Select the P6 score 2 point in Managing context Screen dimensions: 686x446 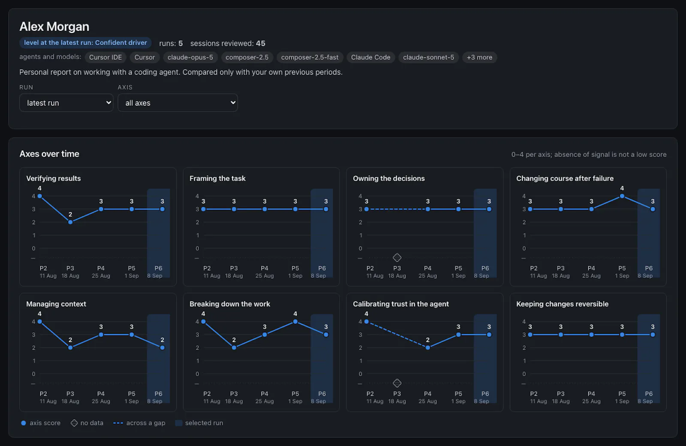pos(162,348)
